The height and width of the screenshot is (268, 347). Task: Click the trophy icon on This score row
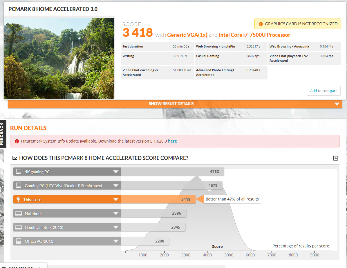pyautogui.click(x=18, y=199)
